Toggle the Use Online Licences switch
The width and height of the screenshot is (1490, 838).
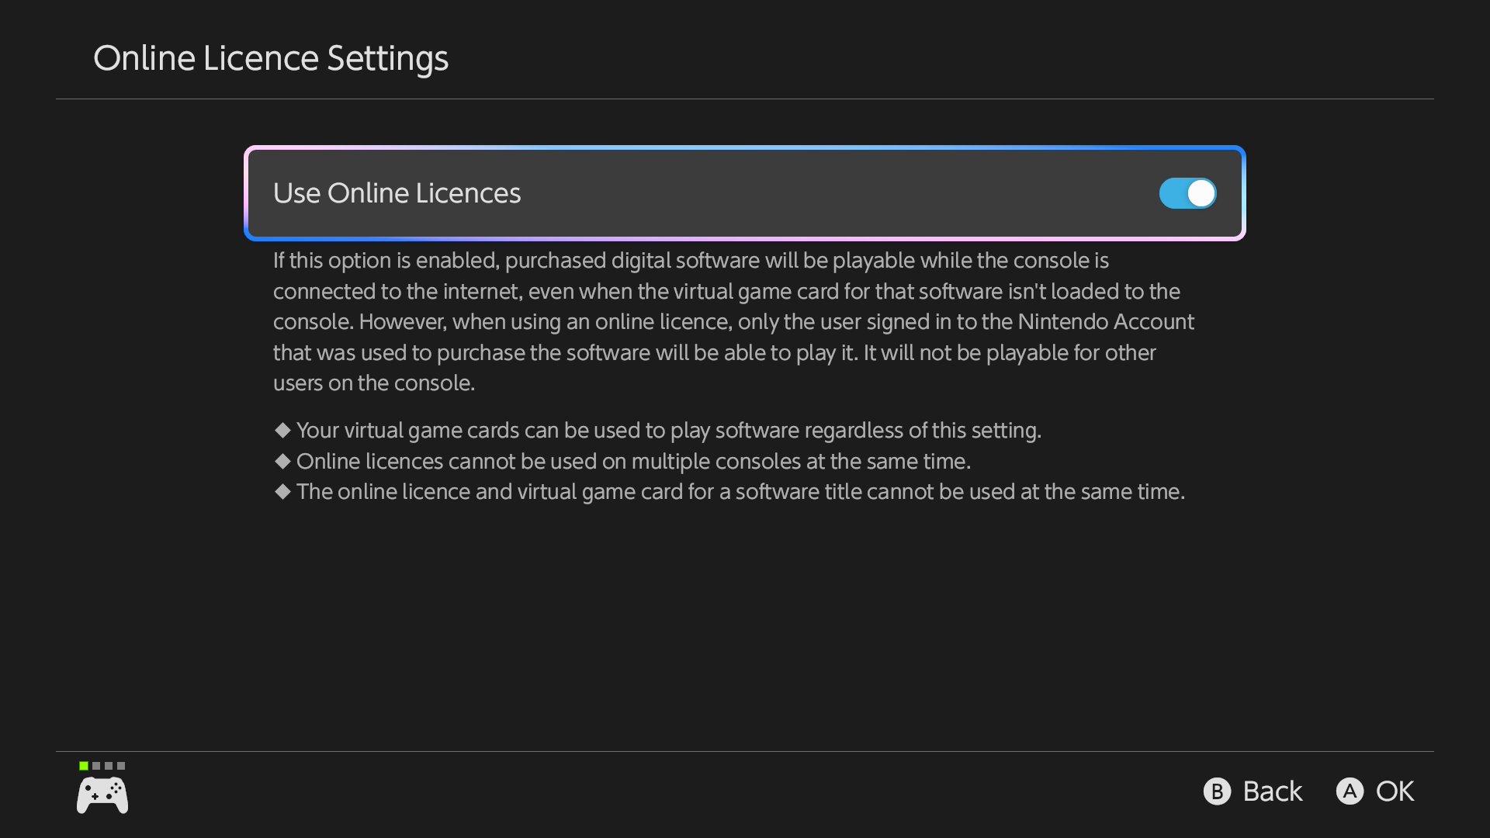[1187, 193]
